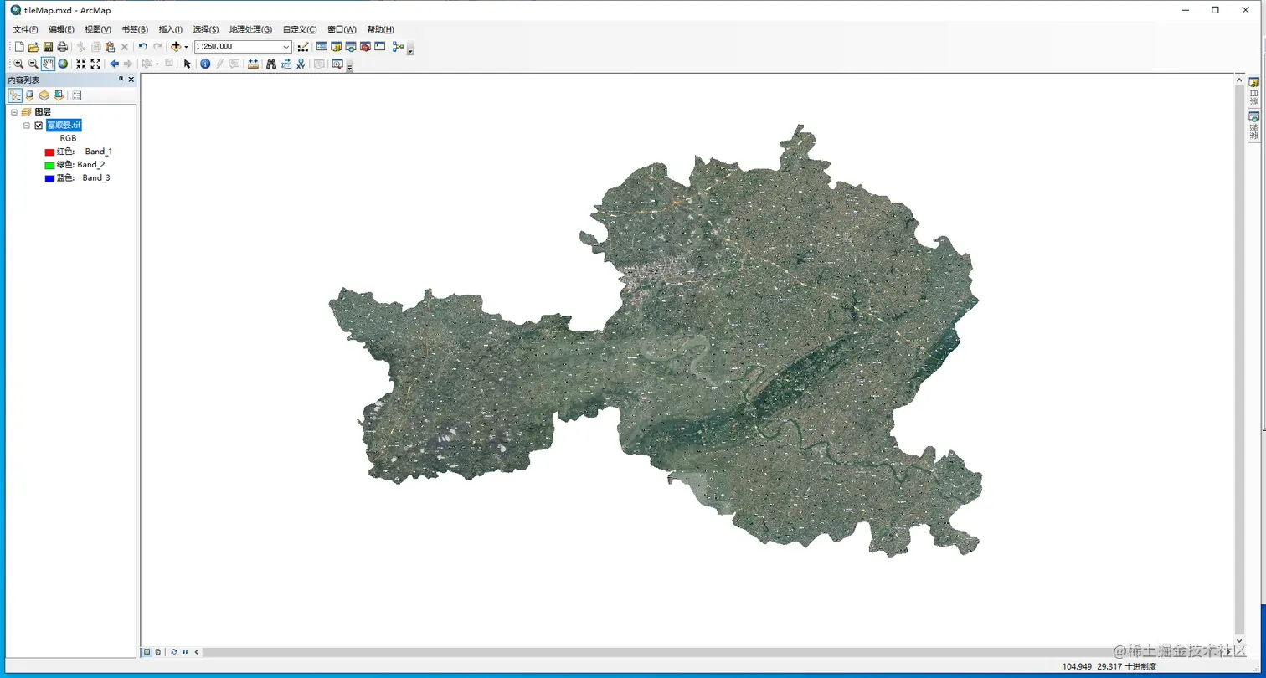Open the 自定义(C) menu
The height and width of the screenshot is (678, 1266).
click(x=300, y=29)
